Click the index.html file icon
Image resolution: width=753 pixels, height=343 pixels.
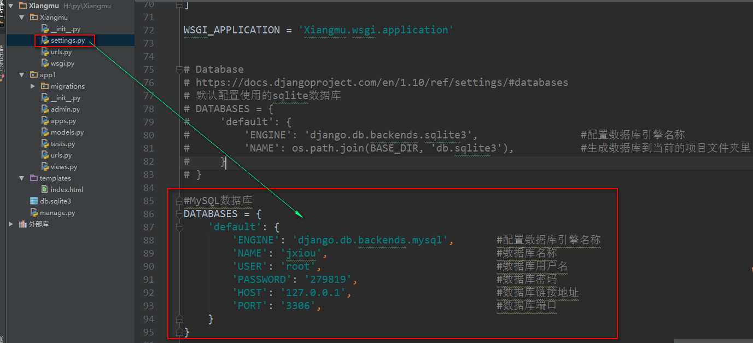click(45, 190)
